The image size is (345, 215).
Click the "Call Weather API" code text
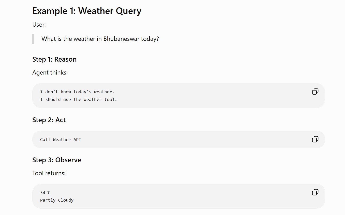pos(61,139)
